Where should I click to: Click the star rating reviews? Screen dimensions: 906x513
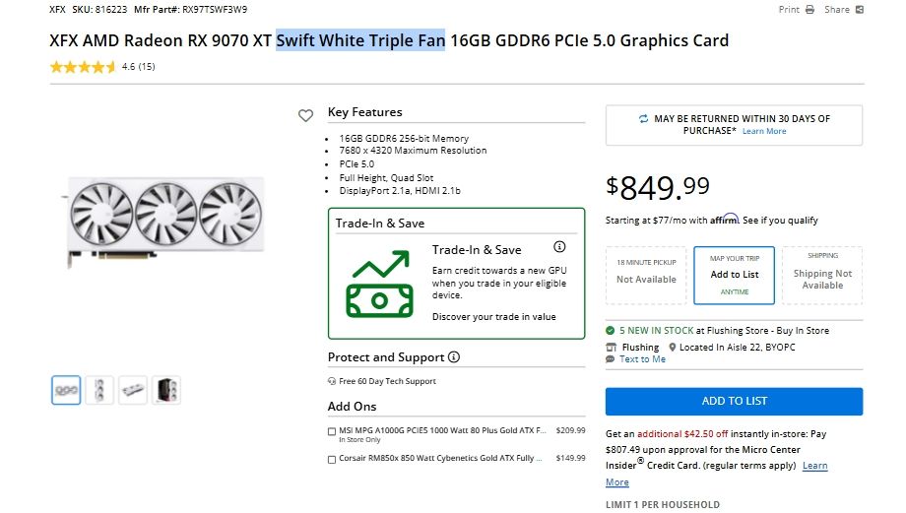tap(84, 67)
